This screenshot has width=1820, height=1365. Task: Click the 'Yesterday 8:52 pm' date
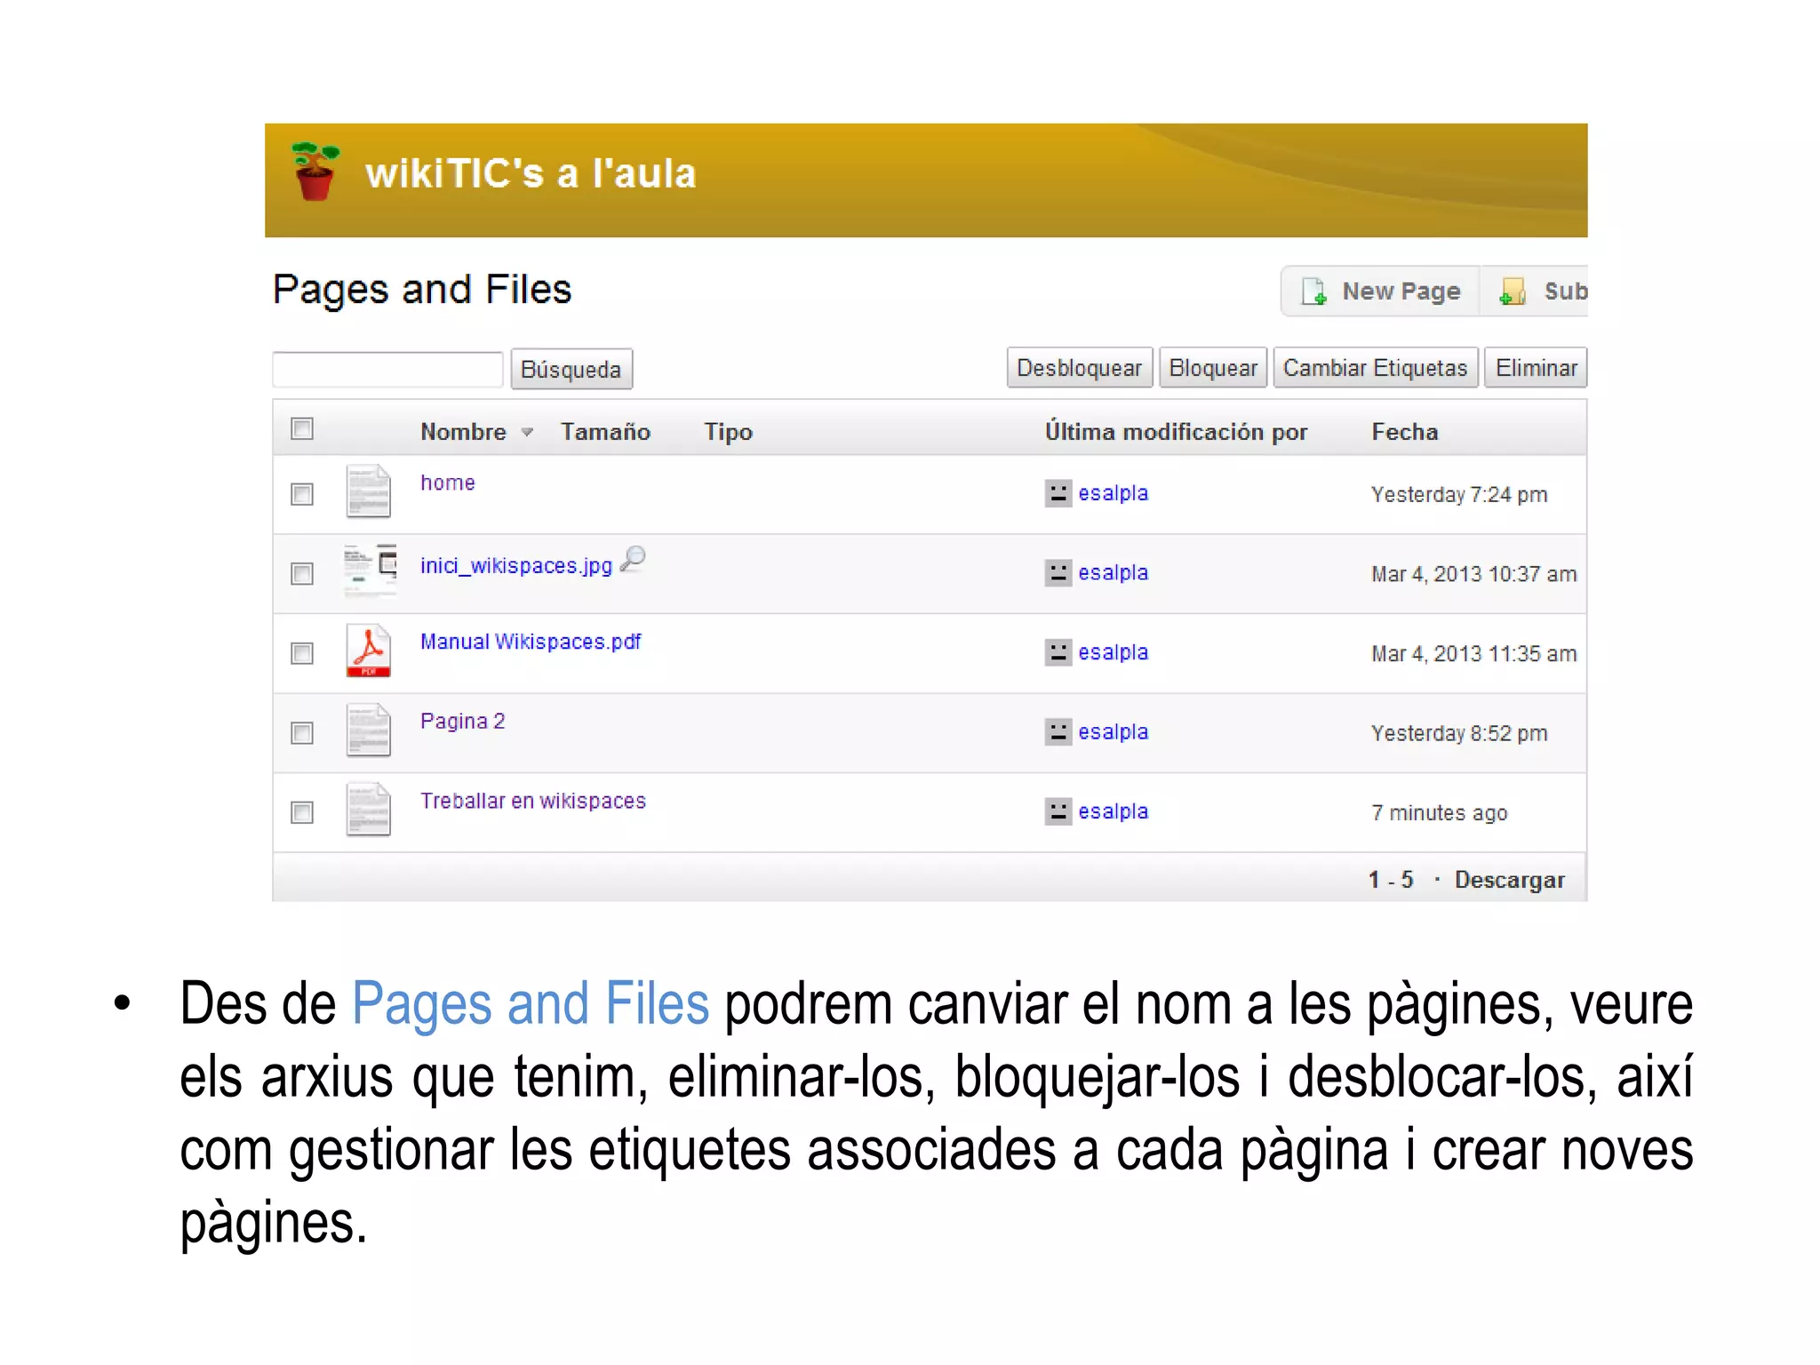[x=1459, y=733]
